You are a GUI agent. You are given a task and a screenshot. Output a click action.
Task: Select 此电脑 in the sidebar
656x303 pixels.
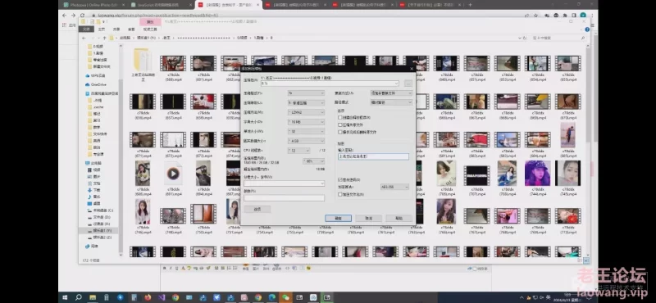[x=96, y=163]
